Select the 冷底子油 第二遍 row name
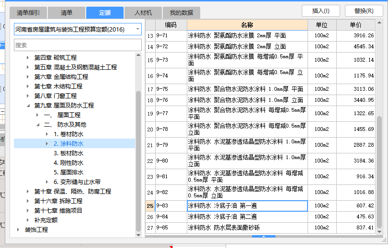 click(x=247, y=216)
